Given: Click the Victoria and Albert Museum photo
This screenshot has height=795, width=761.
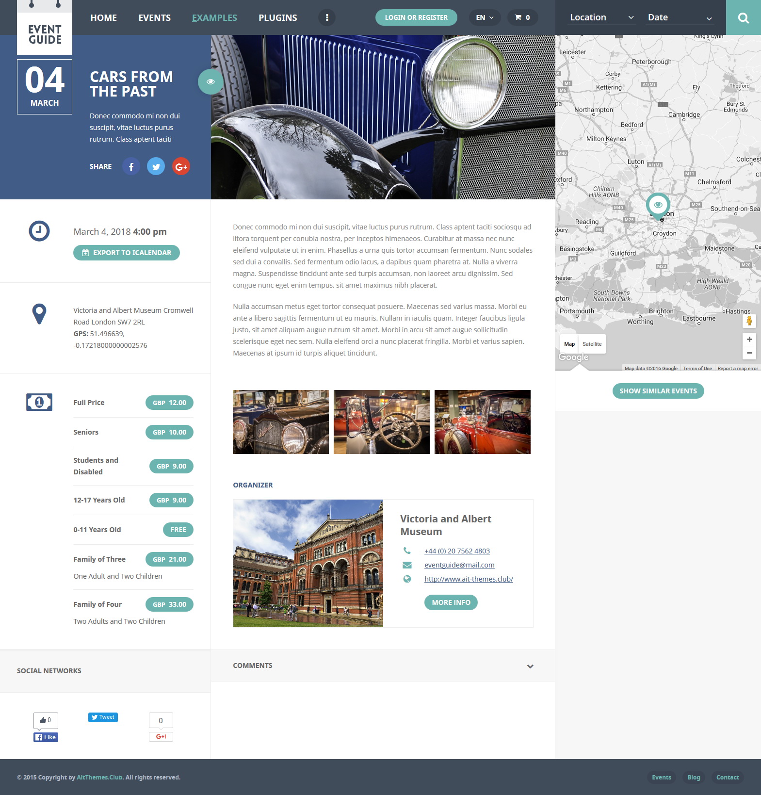Looking at the screenshot, I should tap(308, 563).
